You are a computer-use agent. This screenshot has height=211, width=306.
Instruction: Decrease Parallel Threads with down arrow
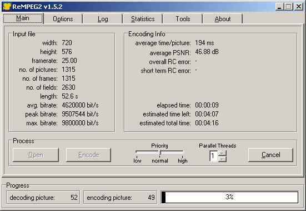coord(222,159)
